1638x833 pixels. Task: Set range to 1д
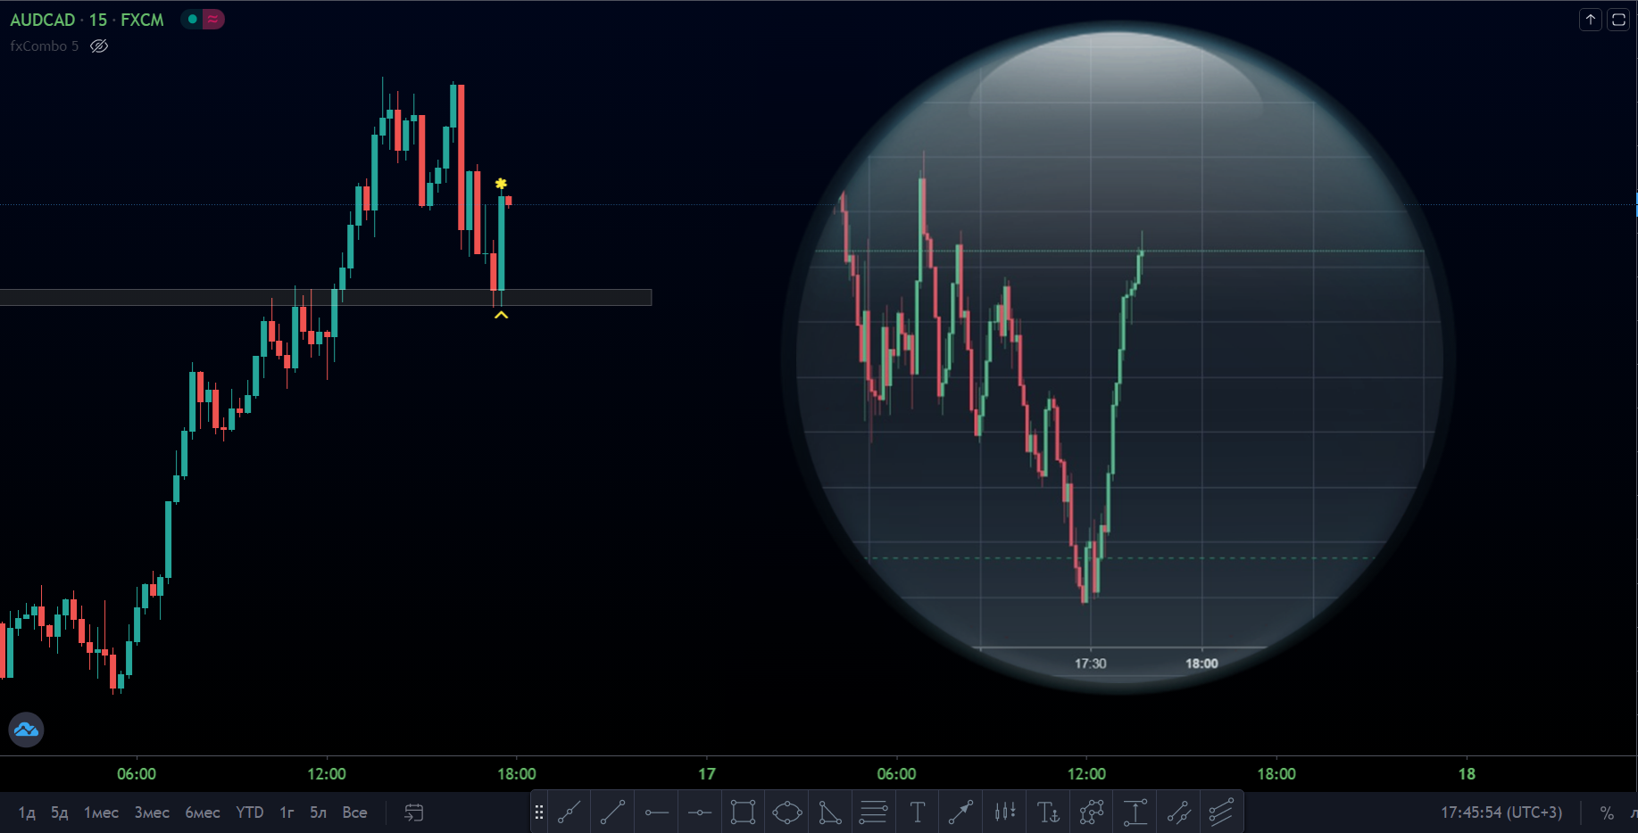tap(27, 812)
